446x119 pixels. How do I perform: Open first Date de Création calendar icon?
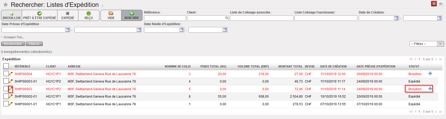396,18
